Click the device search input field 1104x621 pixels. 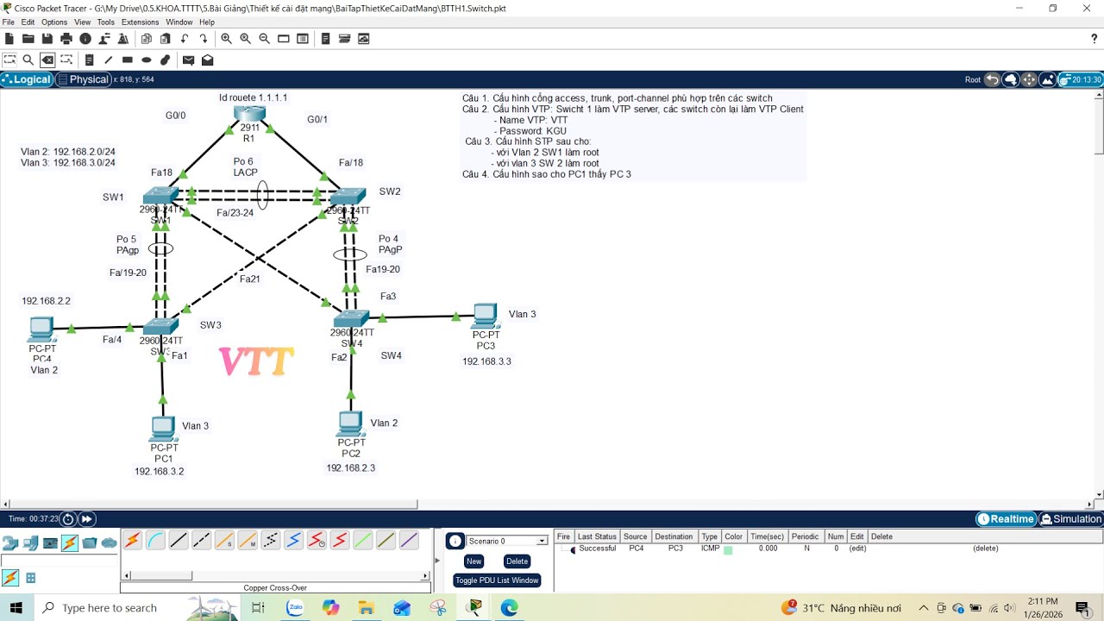pyautogui.click(x=59, y=561)
